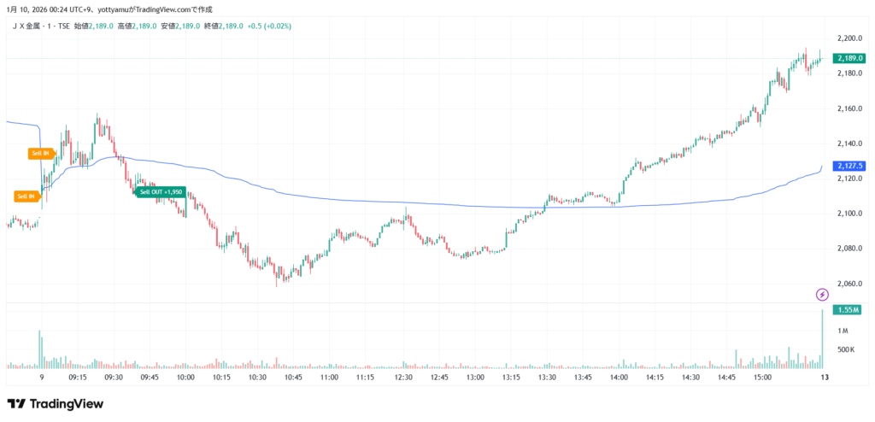
Task: Click the 09:15 label on time axis
Action: (x=77, y=377)
